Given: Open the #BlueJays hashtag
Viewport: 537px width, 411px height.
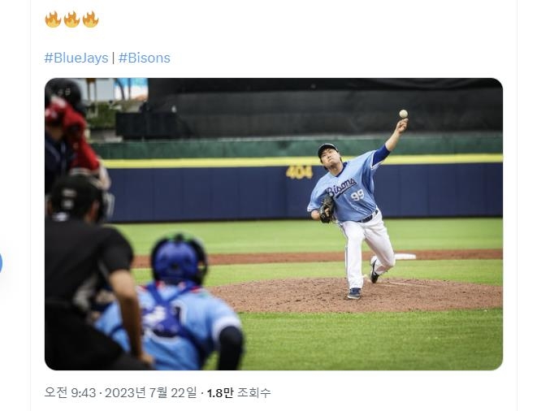Looking at the screenshot, I should (76, 58).
